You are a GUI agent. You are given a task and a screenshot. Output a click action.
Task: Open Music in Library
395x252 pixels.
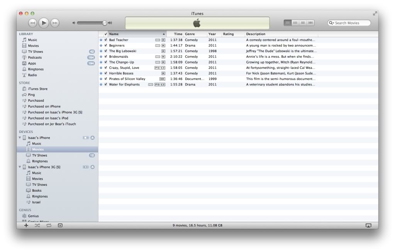click(x=32, y=40)
